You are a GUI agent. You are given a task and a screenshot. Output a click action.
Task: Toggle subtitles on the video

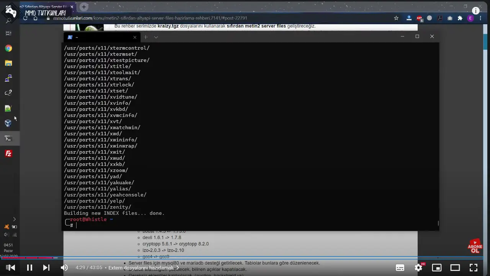click(400, 268)
